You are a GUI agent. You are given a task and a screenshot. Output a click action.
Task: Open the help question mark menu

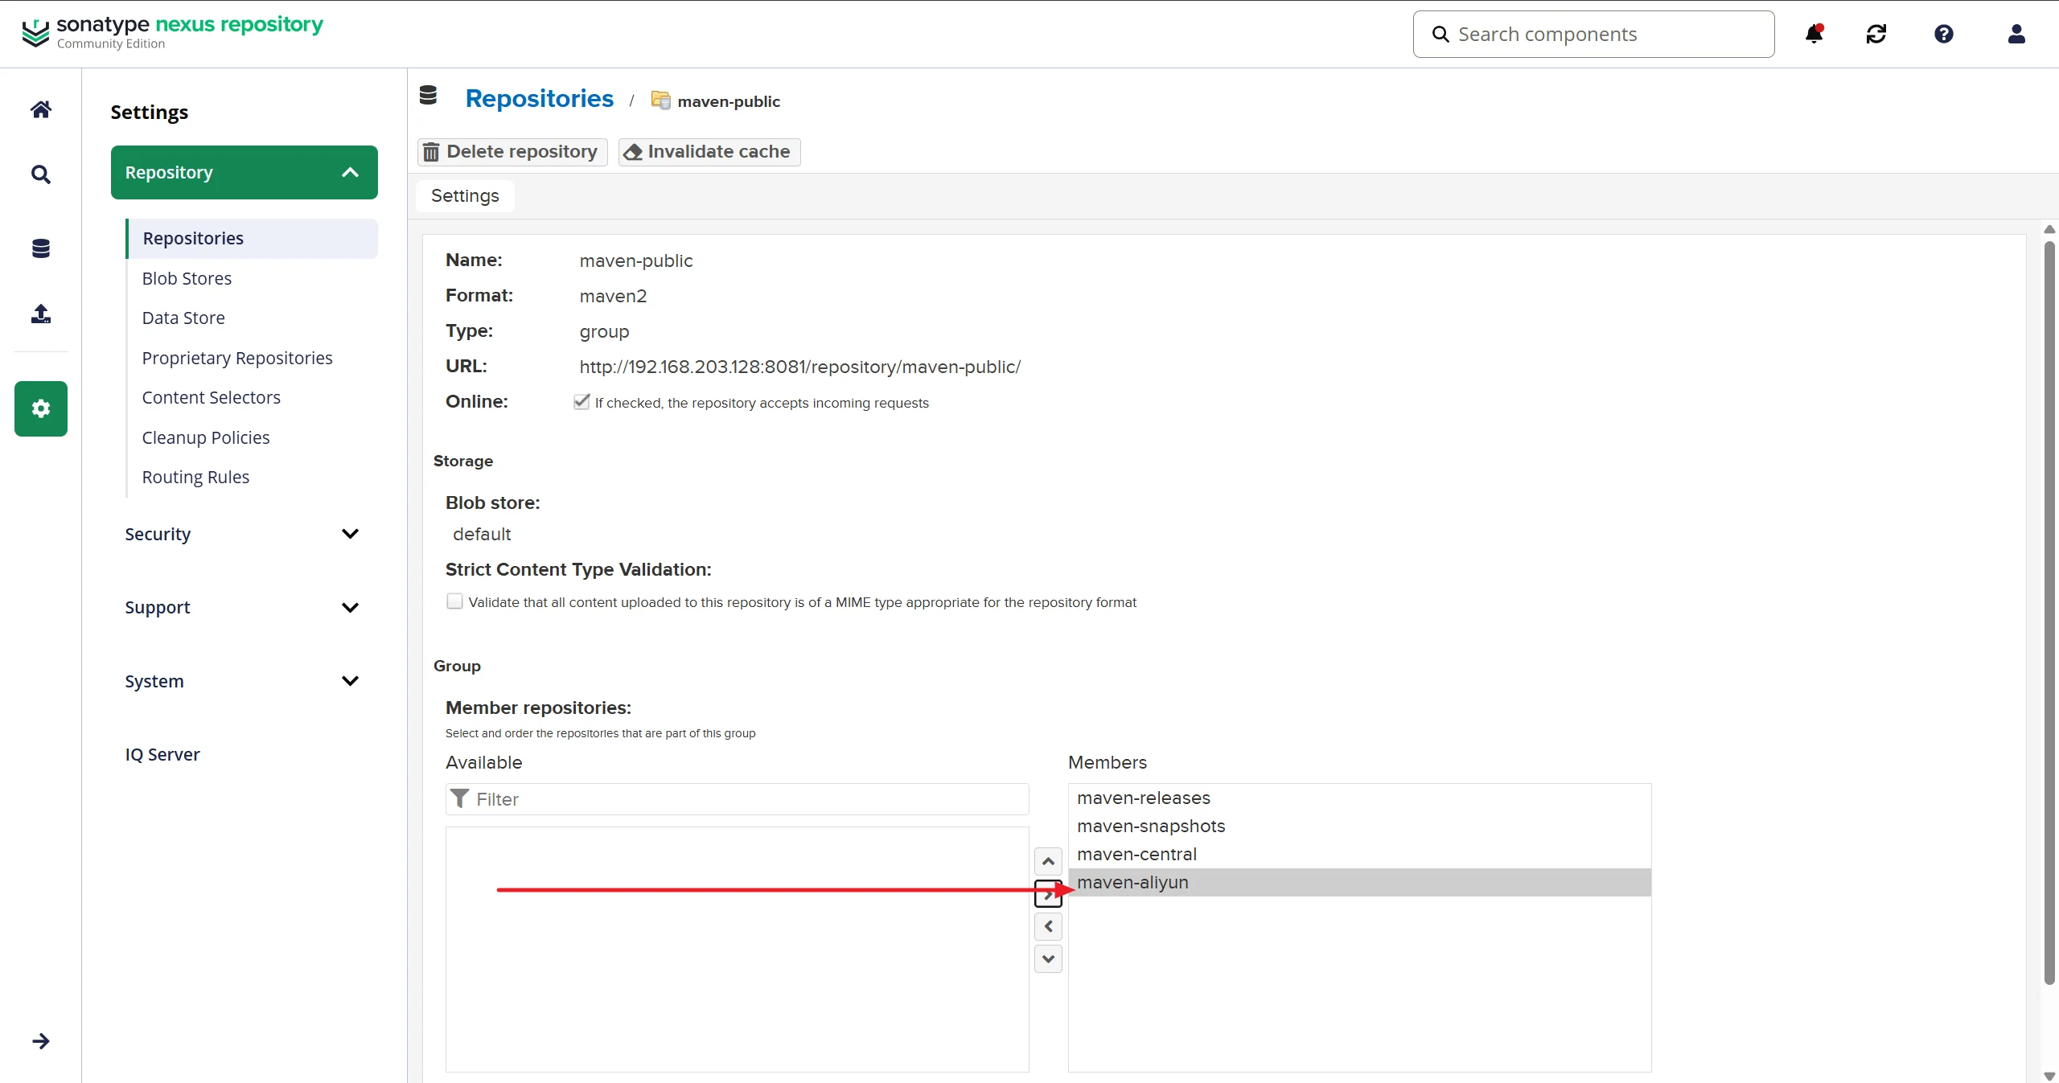pyautogui.click(x=1944, y=34)
